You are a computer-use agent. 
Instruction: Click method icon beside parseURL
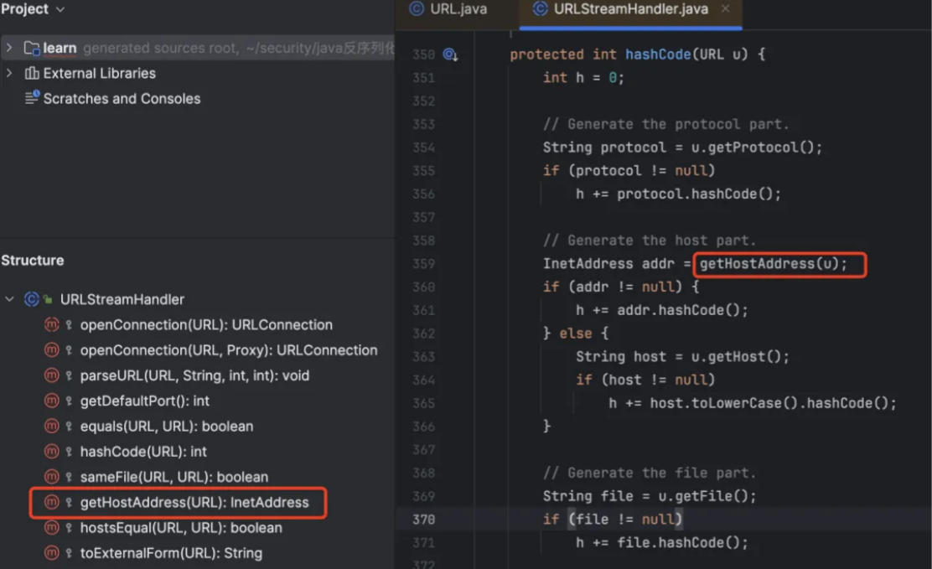[x=52, y=375]
